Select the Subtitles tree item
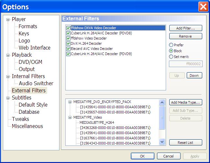This screenshot has height=163, width=210. click(22, 98)
